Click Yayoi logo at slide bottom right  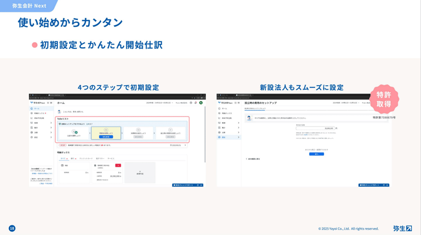point(402,228)
